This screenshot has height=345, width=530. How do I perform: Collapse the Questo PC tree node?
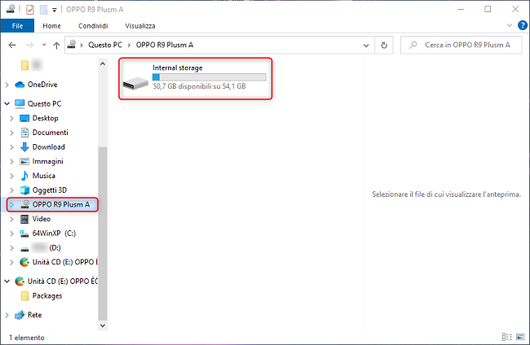click(7, 103)
